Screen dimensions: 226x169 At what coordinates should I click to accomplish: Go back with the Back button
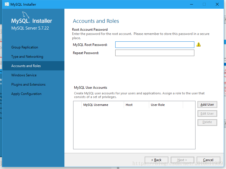click(157, 160)
